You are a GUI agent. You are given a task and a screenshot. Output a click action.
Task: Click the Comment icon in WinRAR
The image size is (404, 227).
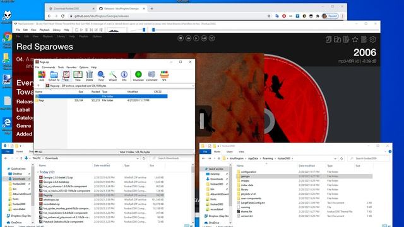[x=151, y=76]
